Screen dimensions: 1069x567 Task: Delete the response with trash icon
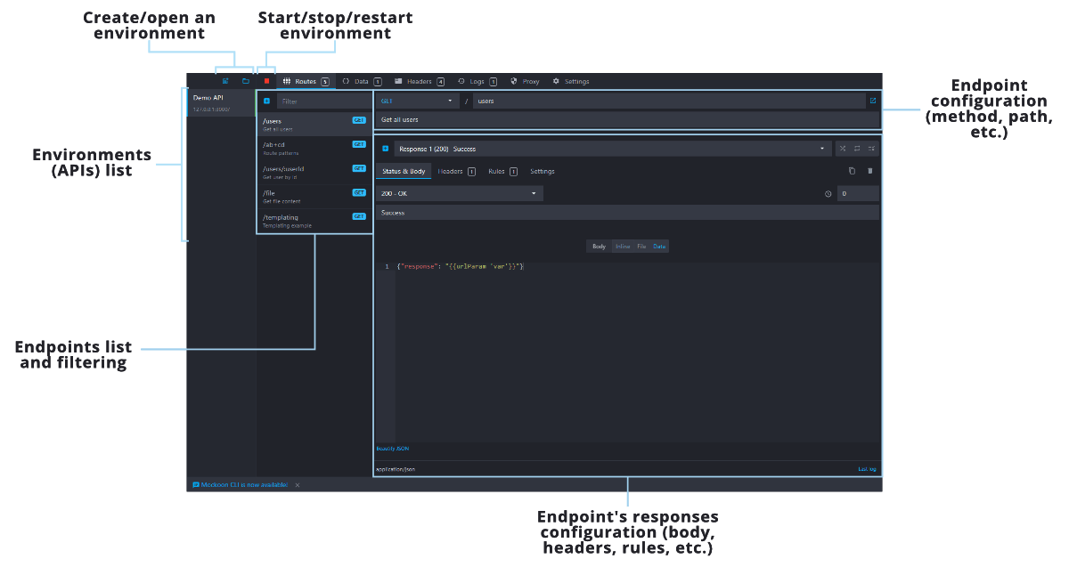coord(870,171)
